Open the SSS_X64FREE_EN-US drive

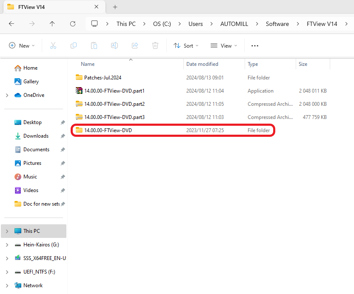tap(45, 258)
